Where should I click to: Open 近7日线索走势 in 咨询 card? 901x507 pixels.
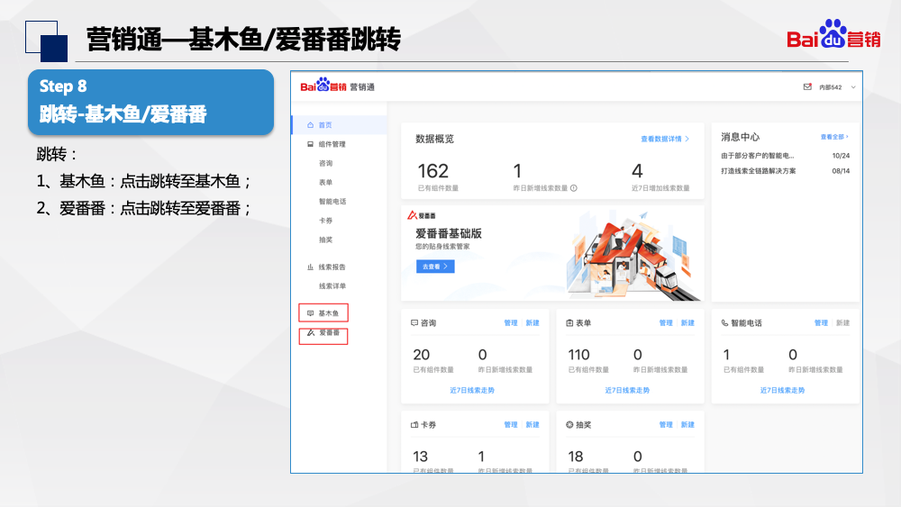click(x=472, y=390)
